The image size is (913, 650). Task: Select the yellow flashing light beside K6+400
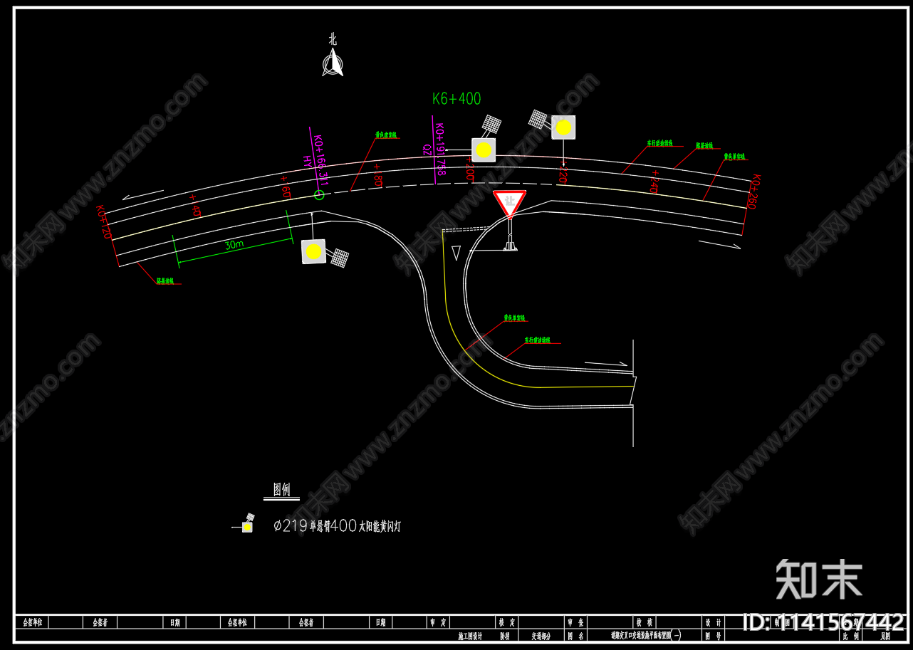click(x=484, y=150)
